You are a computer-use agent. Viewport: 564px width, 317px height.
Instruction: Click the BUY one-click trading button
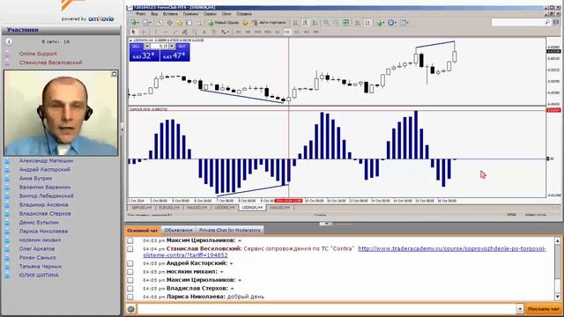tap(182, 47)
